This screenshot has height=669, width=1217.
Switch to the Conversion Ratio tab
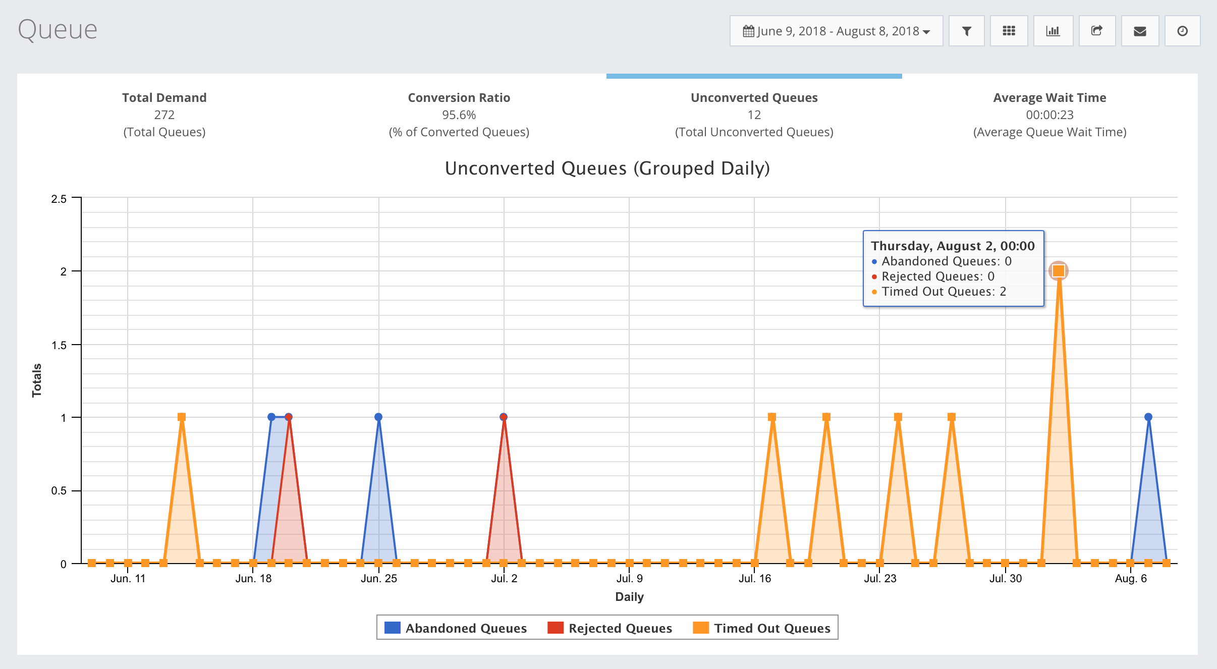coord(459,115)
